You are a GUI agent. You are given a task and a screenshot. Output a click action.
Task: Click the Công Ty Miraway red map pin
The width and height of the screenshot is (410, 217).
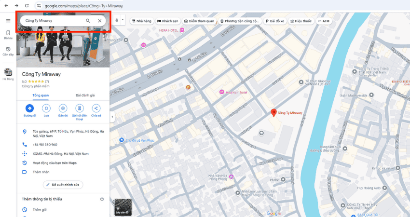(274, 113)
